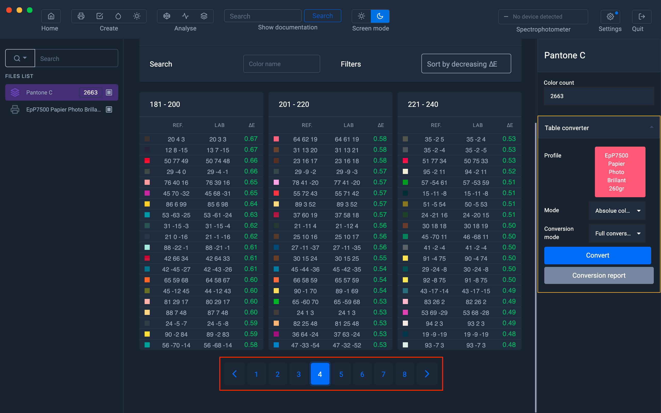Click yellow swatch of 86 6 99 row
The width and height of the screenshot is (661, 413).
click(147, 204)
